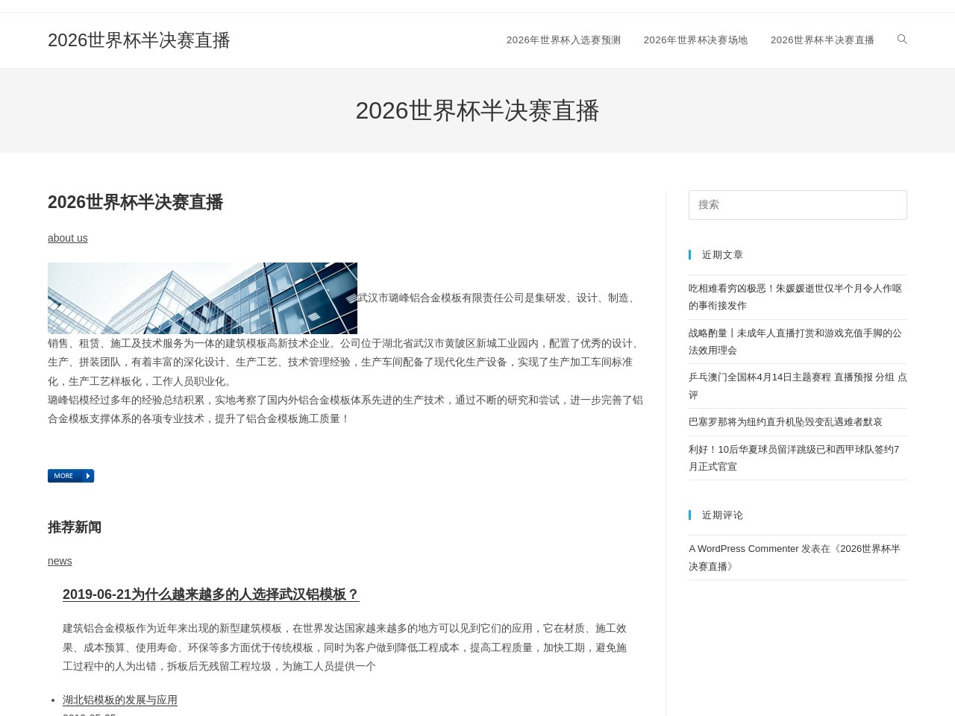Screen dimensions: 955x716
Task: Open post on 未成年人直播打赏 legal analysis
Action: [795, 342]
